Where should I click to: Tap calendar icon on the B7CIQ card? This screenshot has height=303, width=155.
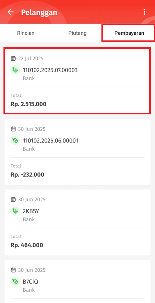[13, 270]
